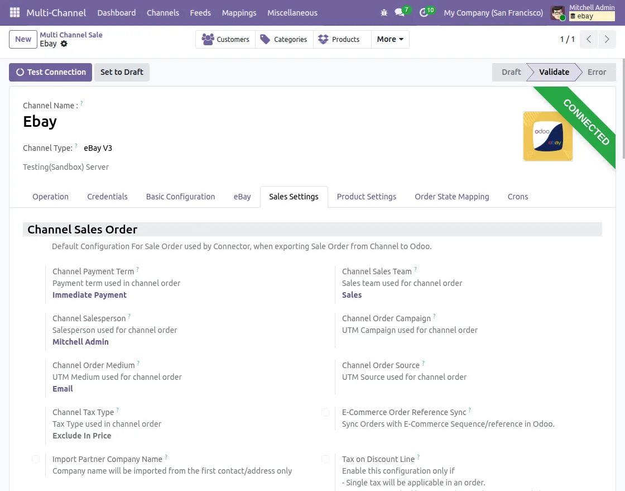This screenshot has height=491, width=625.
Task: Open the Feeds menu
Action: [x=200, y=13]
